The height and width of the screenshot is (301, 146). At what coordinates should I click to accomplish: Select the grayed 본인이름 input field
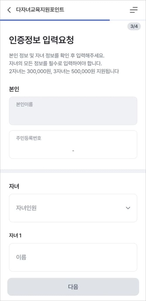click(x=73, y=111)
